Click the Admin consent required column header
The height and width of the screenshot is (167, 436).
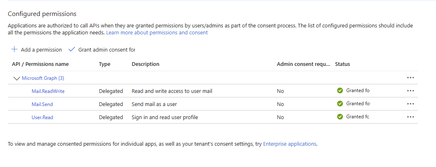pos(303,64)
